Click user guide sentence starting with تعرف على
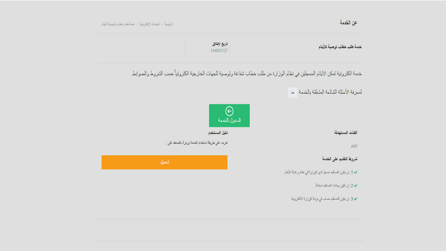Screen dimensions: 446x251 (197, 142)
